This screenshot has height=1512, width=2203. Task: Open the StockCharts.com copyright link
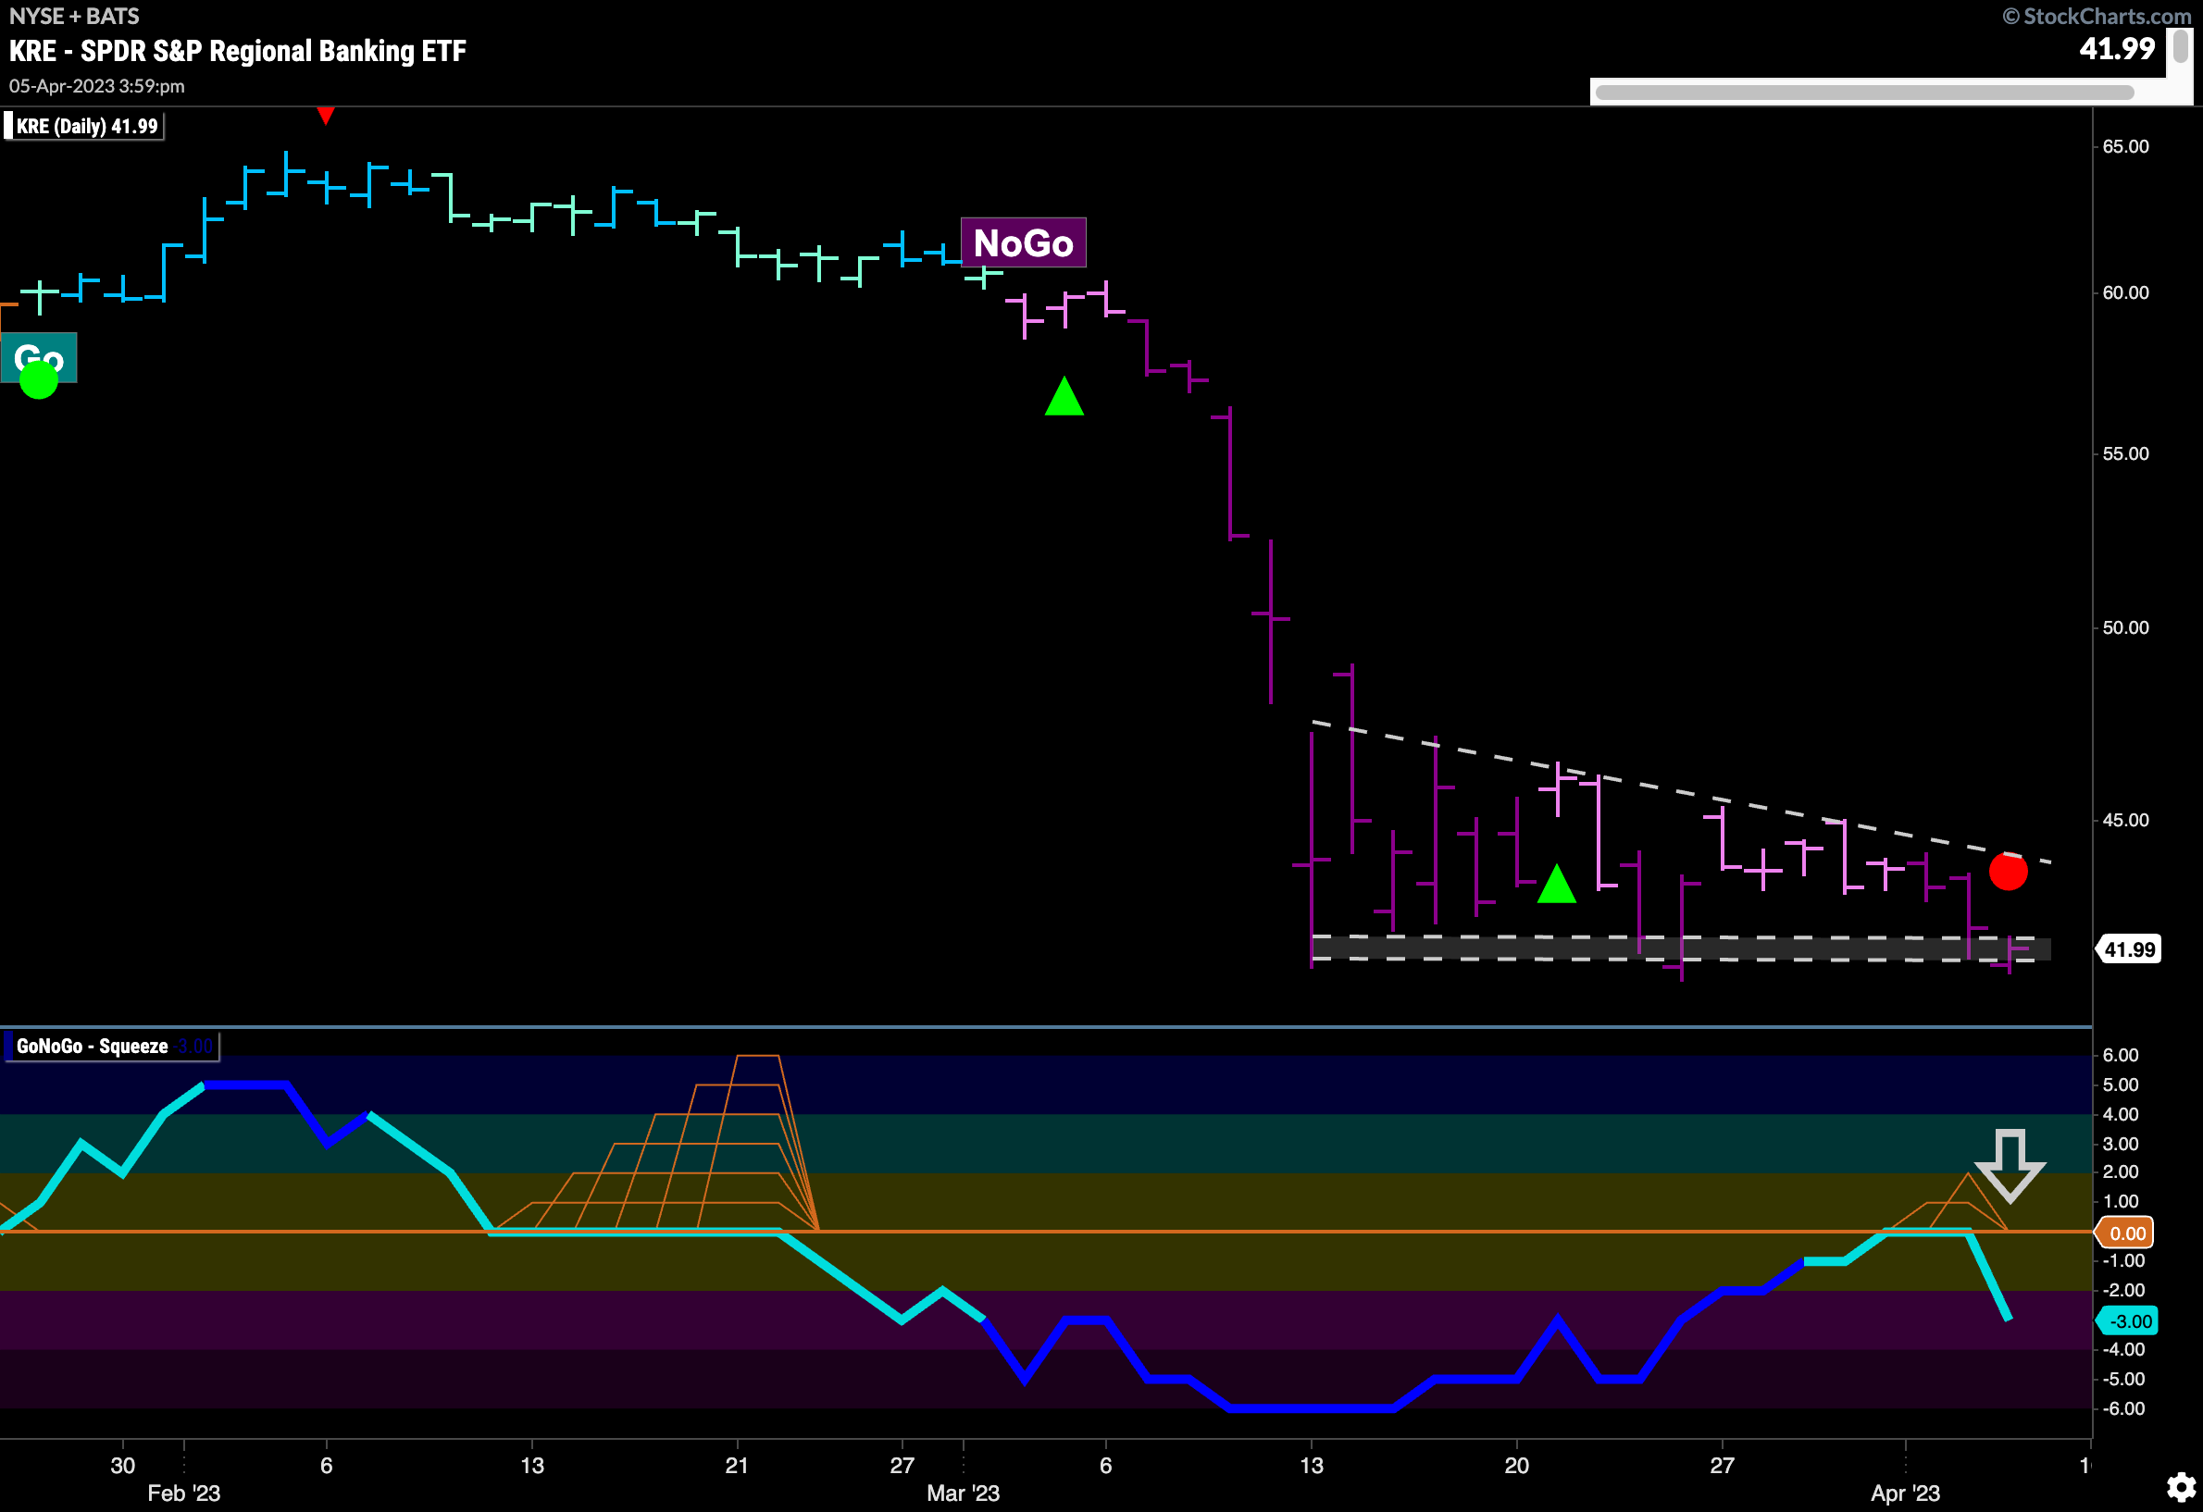[2097, 16]
